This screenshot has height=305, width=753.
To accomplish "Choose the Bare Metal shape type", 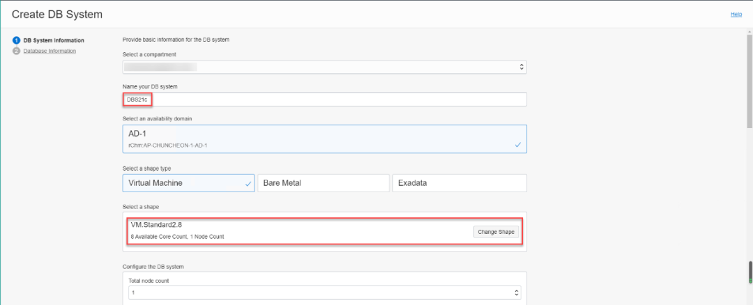I will coord(323,183).
